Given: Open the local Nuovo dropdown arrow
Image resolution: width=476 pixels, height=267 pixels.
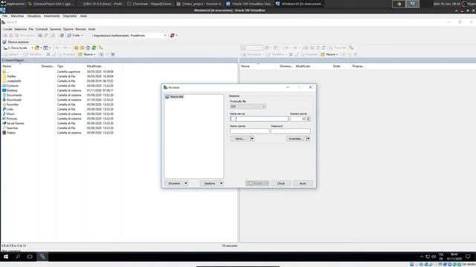Looking at the screenshot, I should click(x=94, y=54).
